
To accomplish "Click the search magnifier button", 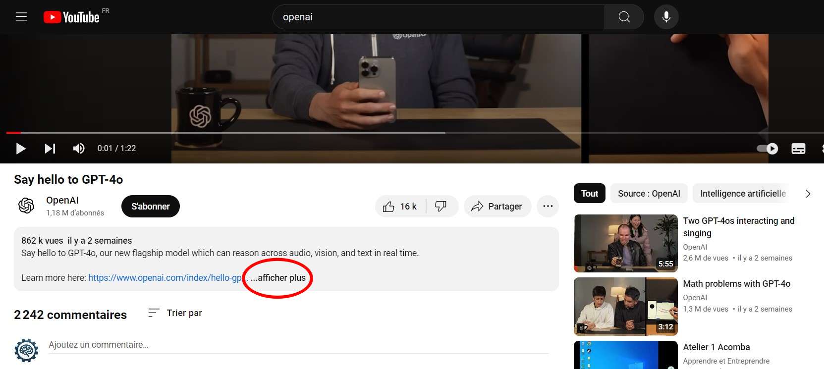I will pos(624,17).
